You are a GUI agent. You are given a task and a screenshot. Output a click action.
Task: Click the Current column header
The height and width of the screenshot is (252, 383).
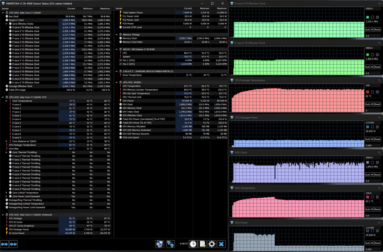coord(71,8)
